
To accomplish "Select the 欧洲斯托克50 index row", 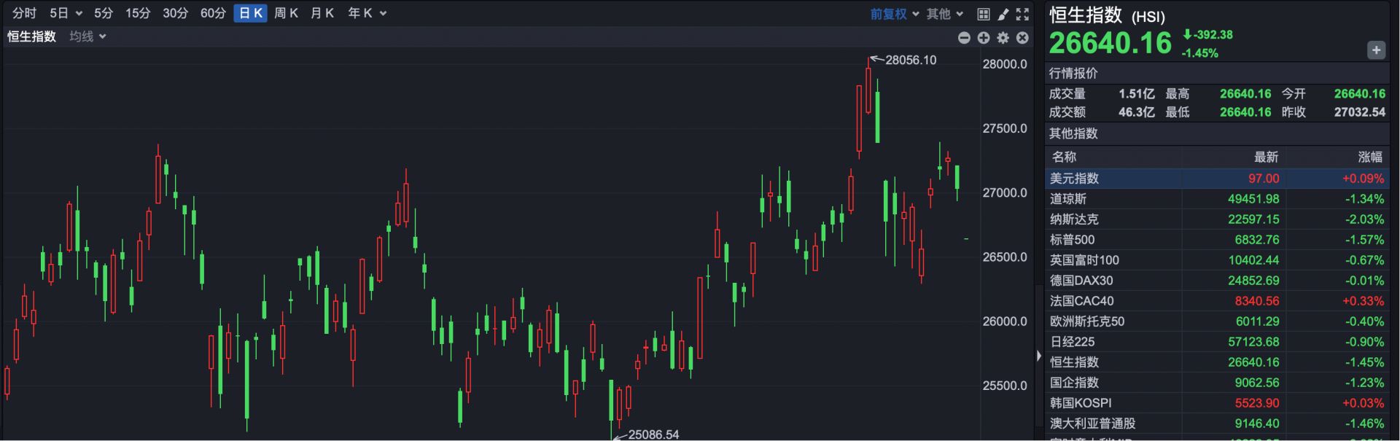I will 1217,321.
